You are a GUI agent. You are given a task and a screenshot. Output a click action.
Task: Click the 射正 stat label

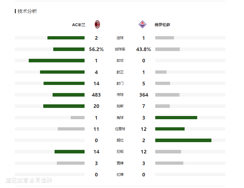coord(120,72)
